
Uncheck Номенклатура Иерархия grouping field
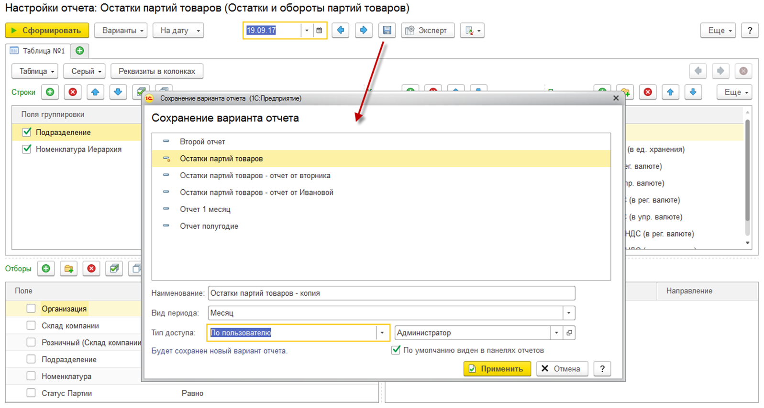click(27, 149)
